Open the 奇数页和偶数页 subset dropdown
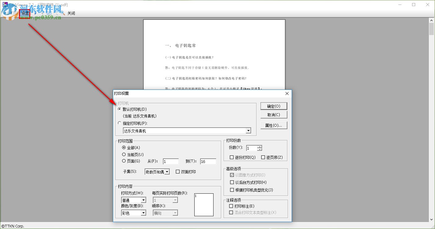Image resolution: width=435 pixels, height=229 pixels. tap(167, 171)
